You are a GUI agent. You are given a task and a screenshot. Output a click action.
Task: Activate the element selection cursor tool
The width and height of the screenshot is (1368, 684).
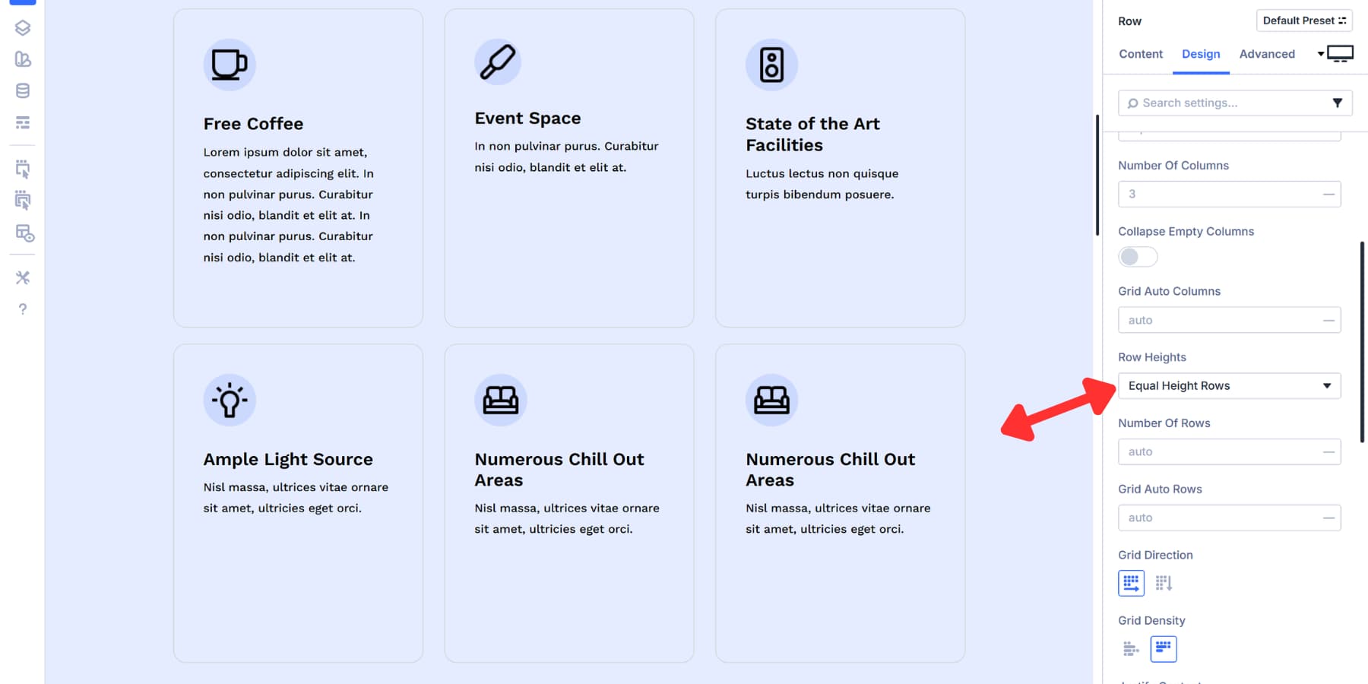click(x=22, y=169)
